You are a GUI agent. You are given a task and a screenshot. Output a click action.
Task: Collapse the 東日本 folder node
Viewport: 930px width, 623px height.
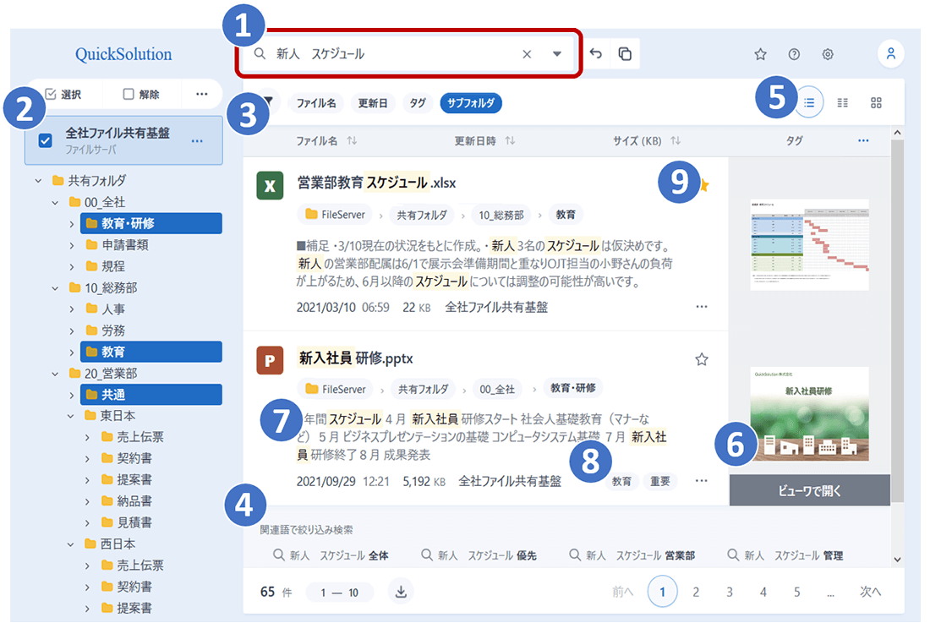[70, 416]
